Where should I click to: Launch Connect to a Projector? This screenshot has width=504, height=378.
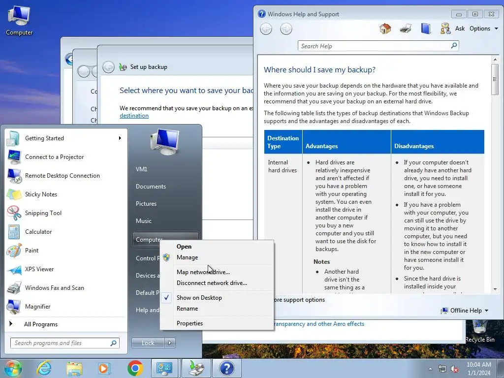pos(66,157)
